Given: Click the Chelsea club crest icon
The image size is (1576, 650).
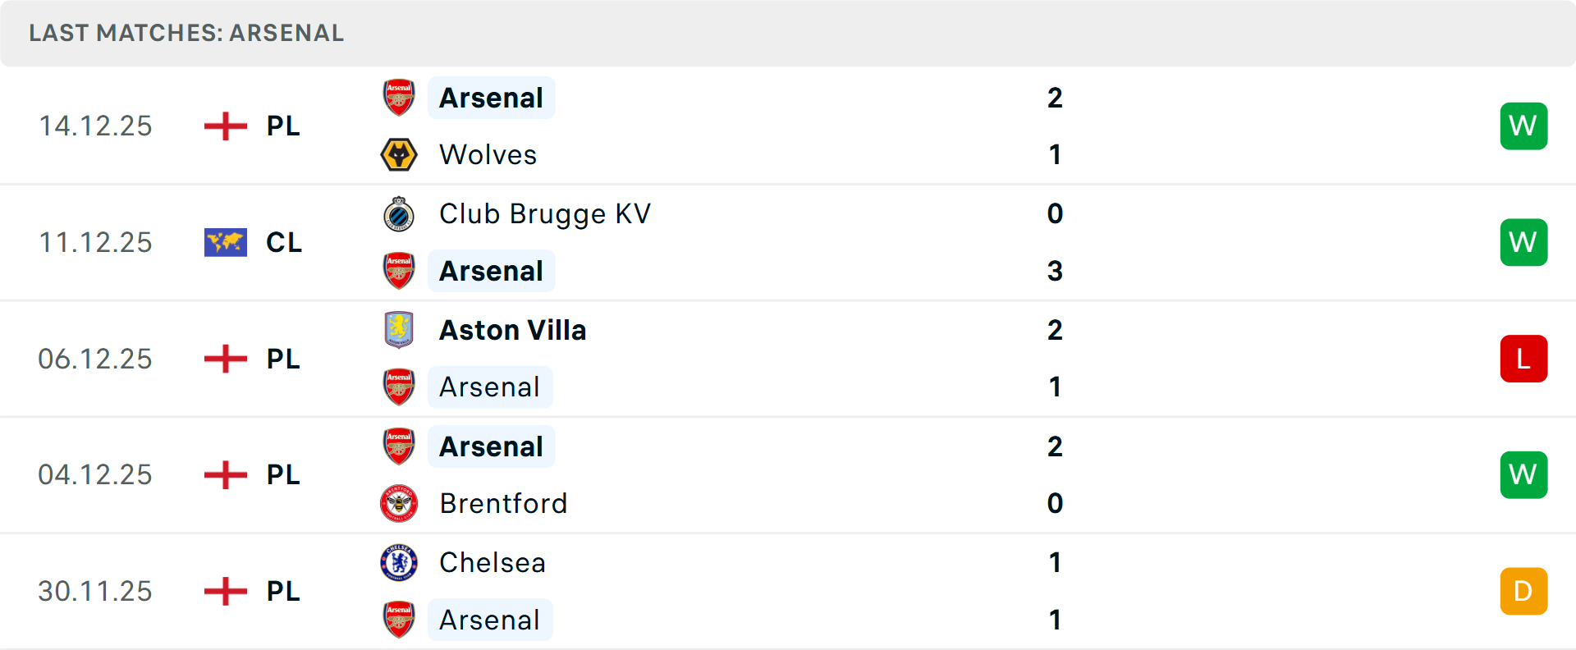Looking at the screenshot, I should coord(399,563).
